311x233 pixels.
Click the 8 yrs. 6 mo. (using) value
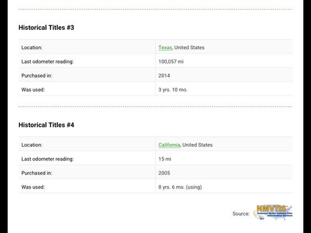point(180,187)
